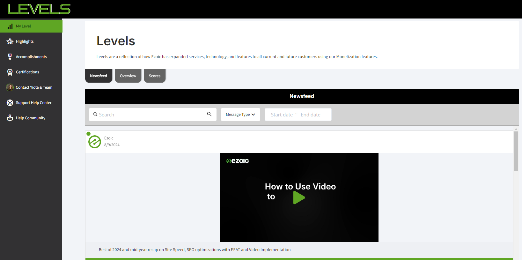Open the Message Type dropdown

[x=240, y=115]
